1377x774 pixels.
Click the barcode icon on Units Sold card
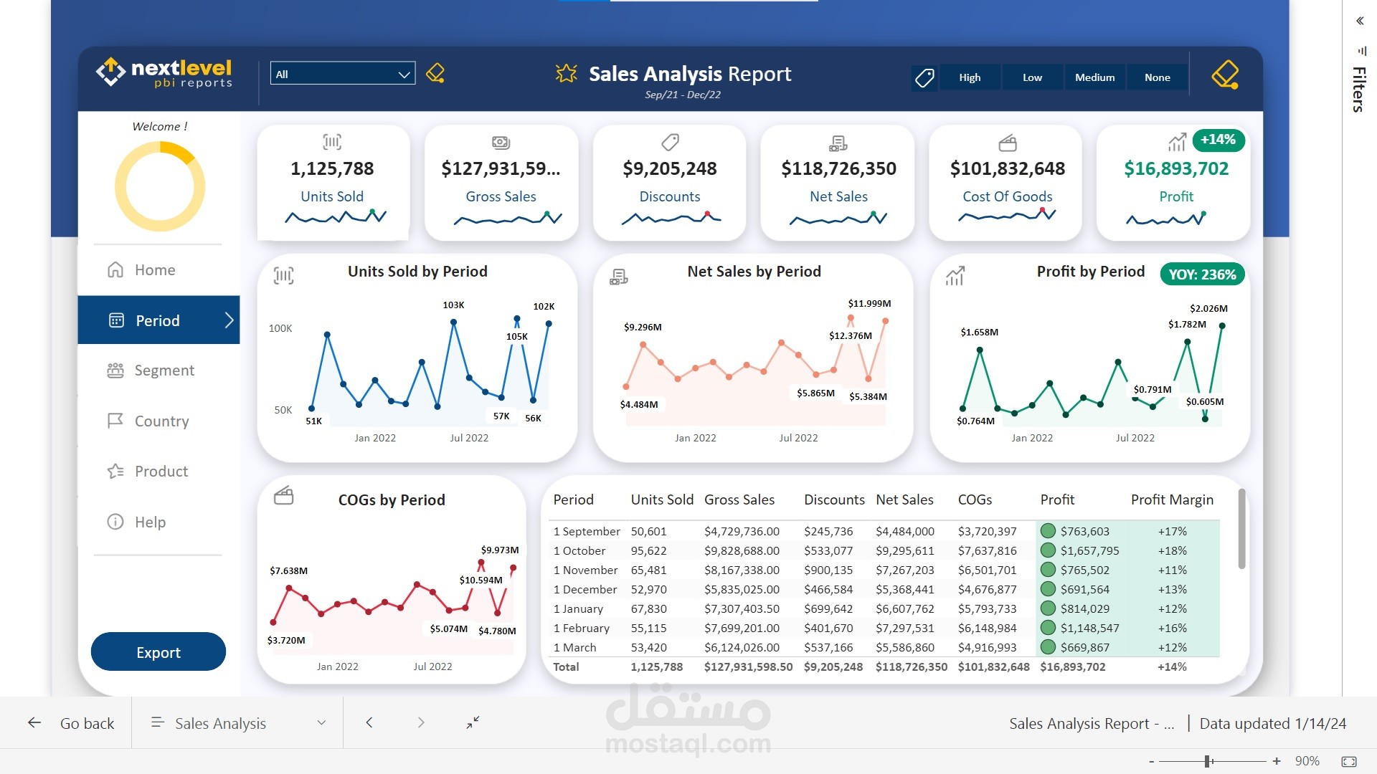331,142
